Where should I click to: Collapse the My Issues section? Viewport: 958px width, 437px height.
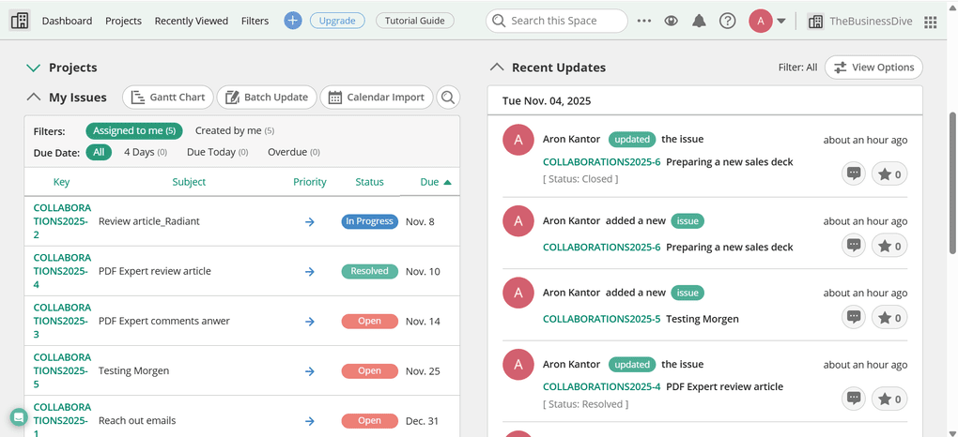34,97
